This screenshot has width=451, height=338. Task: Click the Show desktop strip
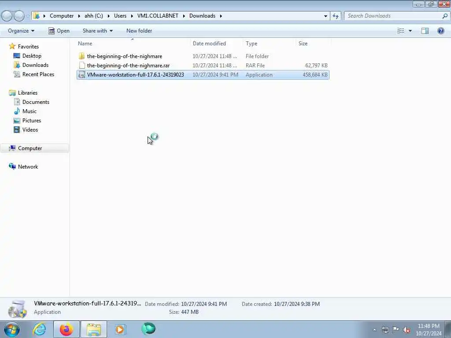(x=448, y=329)
